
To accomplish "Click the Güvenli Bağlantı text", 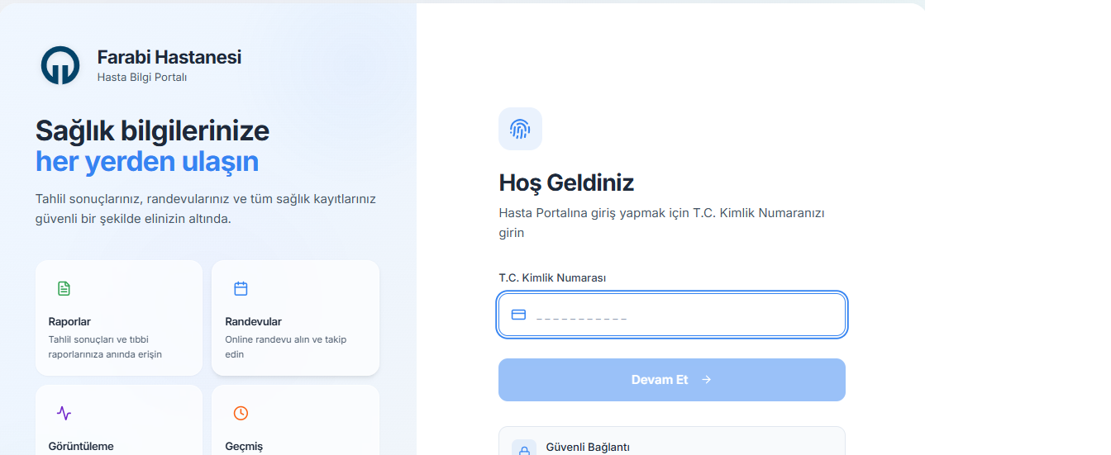I will click(x=588, y=447).
